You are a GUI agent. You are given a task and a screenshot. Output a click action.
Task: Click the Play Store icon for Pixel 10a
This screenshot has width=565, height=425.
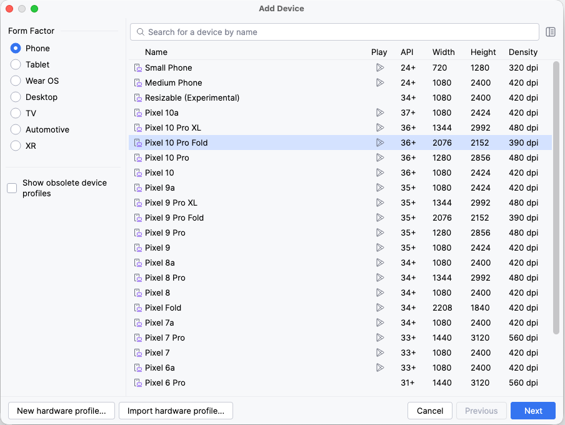[380, 113]
